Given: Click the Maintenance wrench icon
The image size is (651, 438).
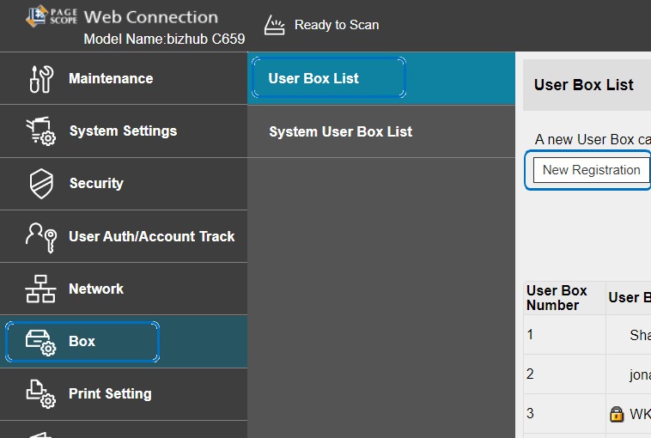Looking at the screenshot, I should coord(40,78).
